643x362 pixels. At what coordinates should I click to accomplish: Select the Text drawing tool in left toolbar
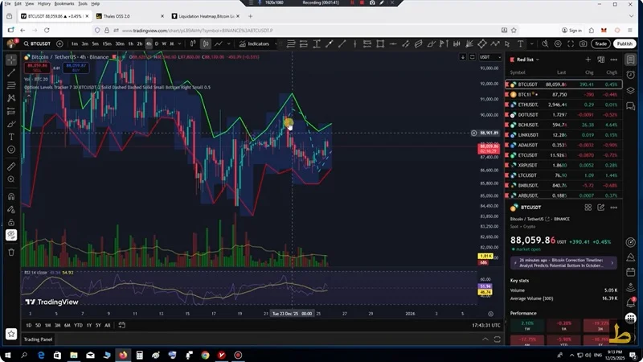(x=11, y=137)
